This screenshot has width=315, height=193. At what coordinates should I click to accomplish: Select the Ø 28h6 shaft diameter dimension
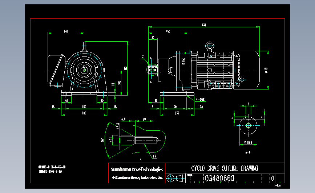248,142
